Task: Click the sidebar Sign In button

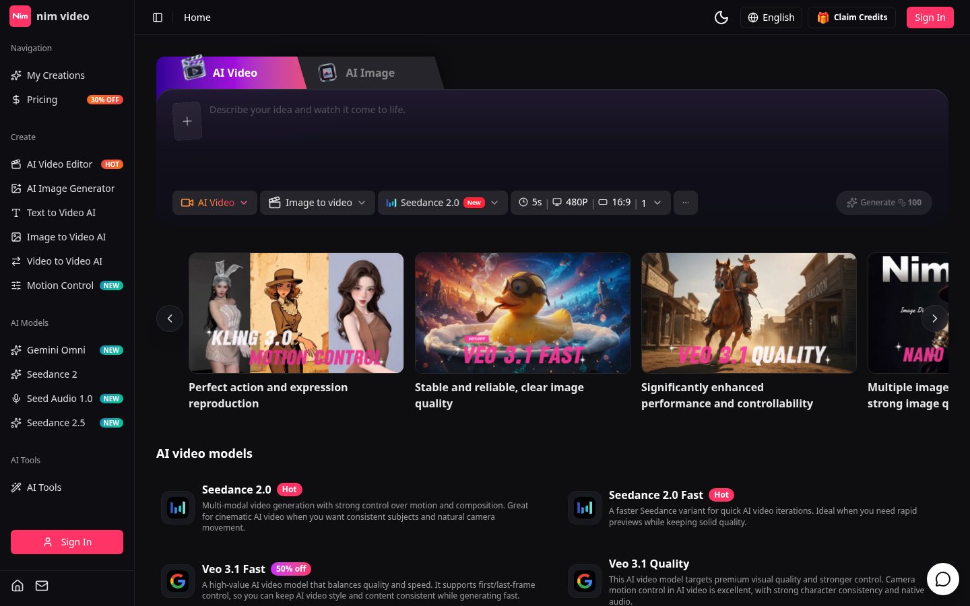Action: point(67,542)
